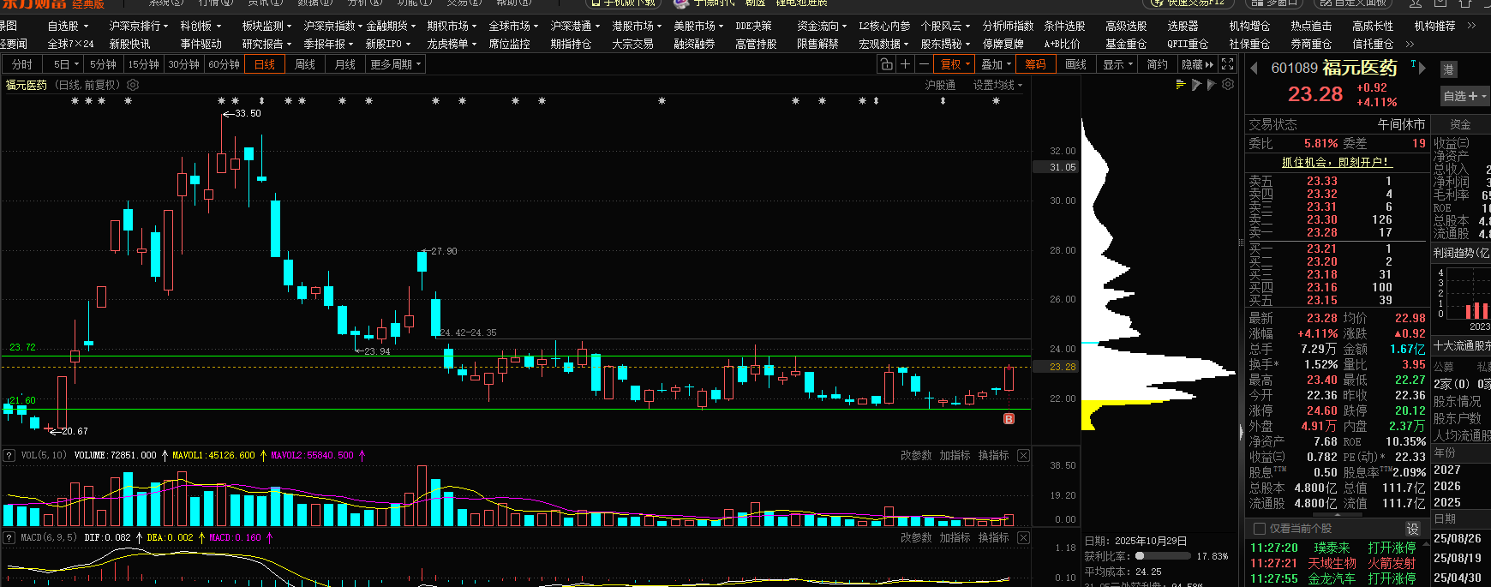Click the event marker above the 33.50 candle

tap(222, 101)
